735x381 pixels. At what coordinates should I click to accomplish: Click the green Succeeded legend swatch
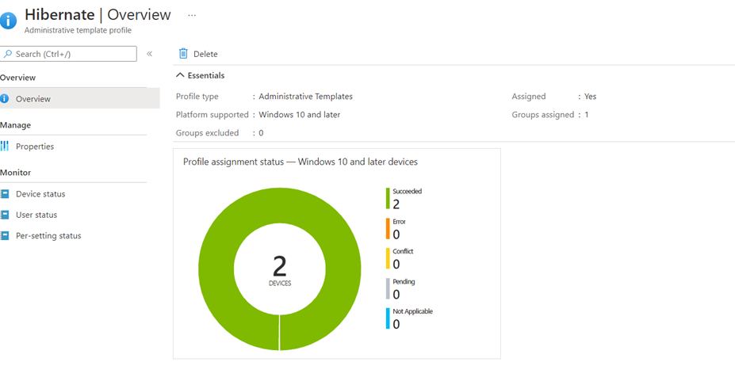388,198
